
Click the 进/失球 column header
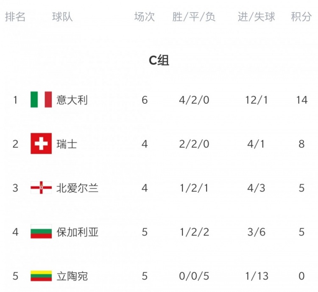coord(257,17)
